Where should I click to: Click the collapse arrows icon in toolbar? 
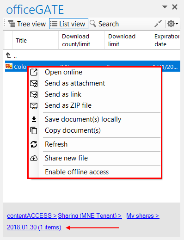tap(158, 24)
